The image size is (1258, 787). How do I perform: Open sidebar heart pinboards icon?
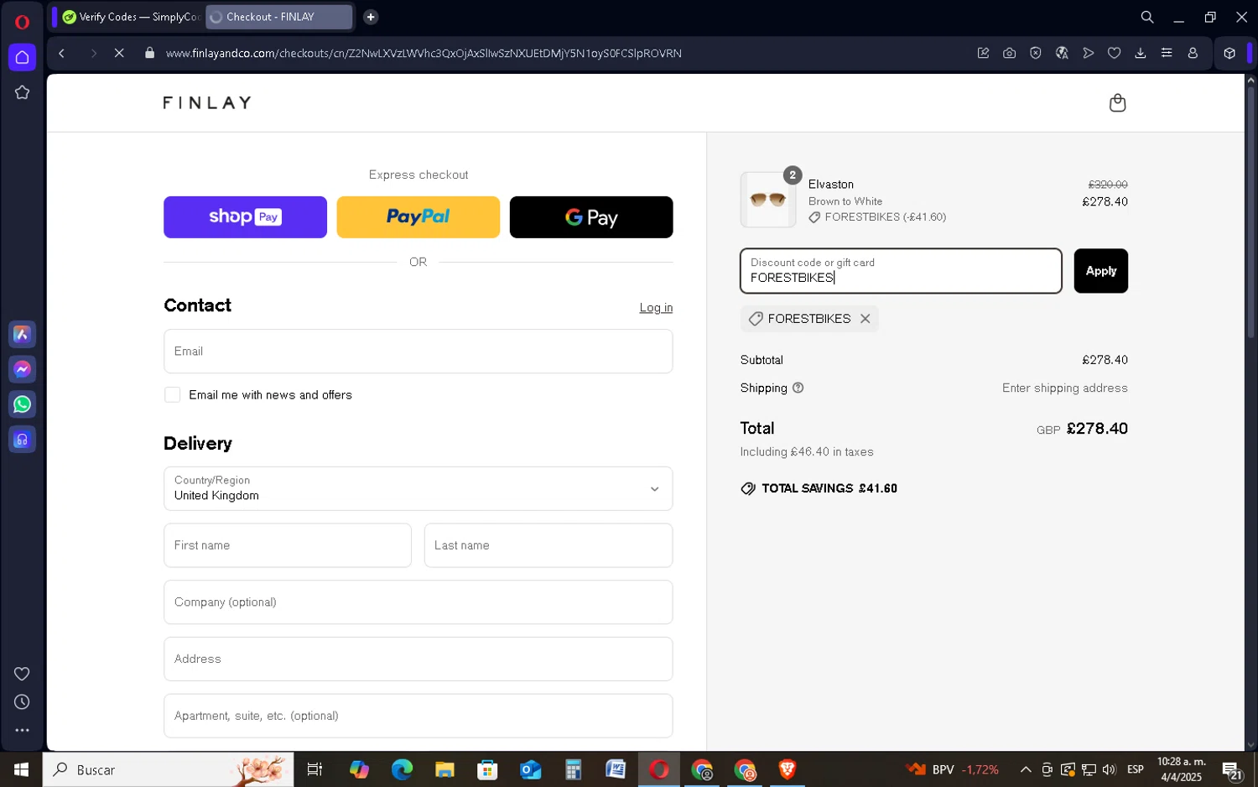(x=23, y=674)
